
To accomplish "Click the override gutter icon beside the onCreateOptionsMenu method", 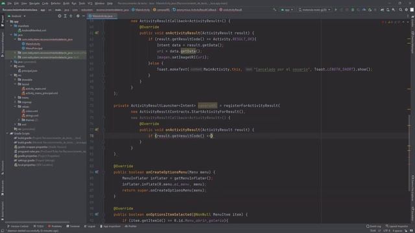I will (x=97, y=172).
